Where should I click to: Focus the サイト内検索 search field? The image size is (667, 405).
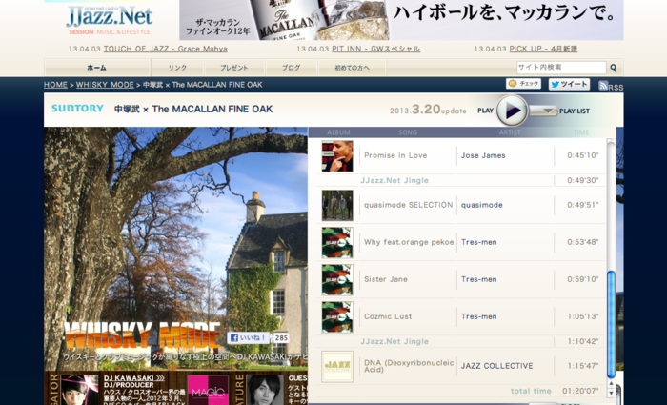(x=561, y=68)
